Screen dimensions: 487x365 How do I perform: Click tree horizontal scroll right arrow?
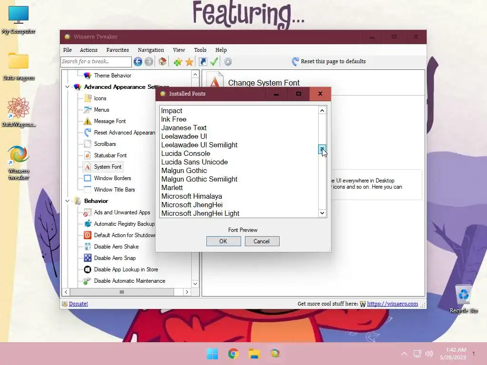186,292
